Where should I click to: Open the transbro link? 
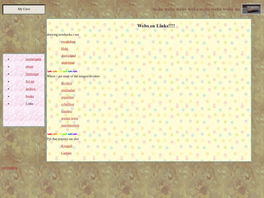(x=66, y=111)
